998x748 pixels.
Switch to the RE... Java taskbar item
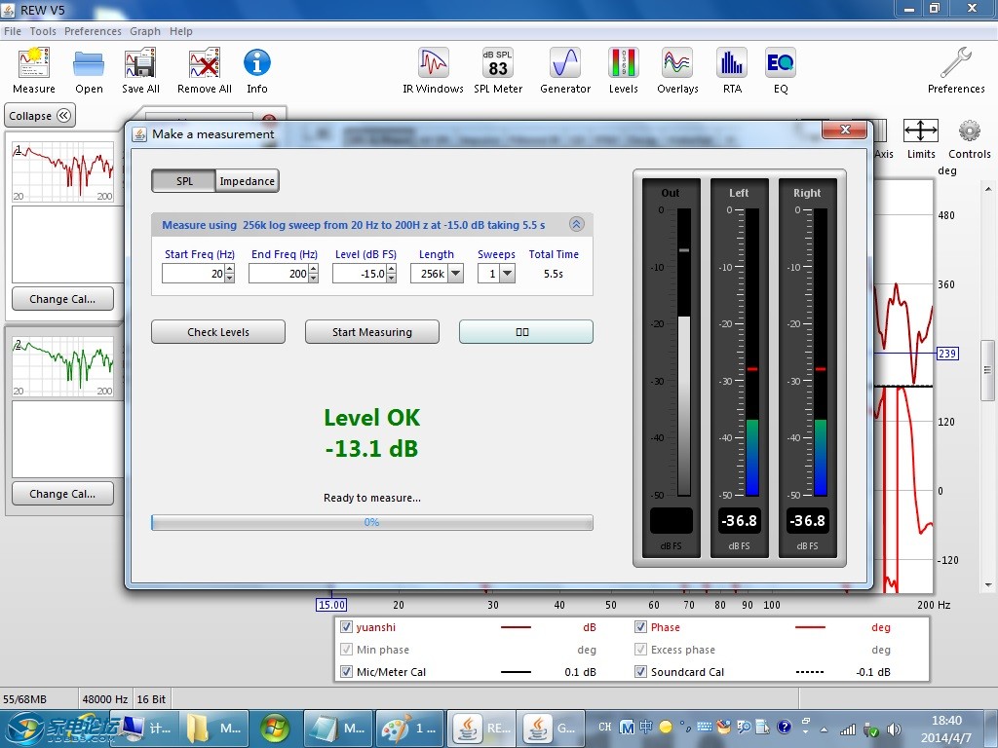(x=482, y=729)
